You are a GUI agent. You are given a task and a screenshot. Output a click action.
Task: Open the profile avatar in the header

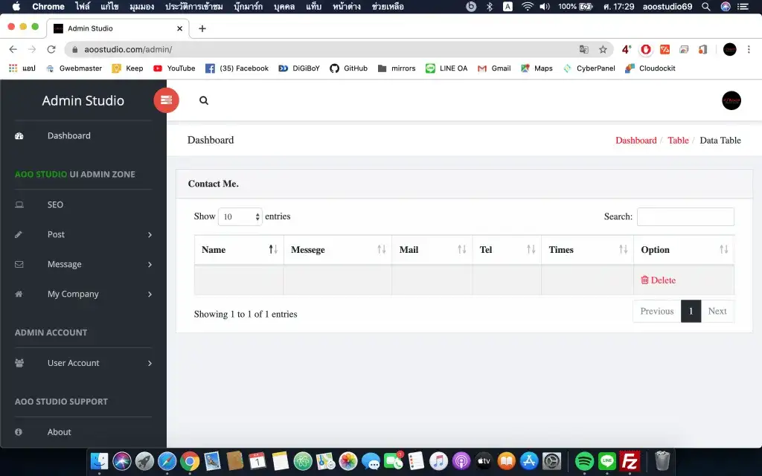731,100
